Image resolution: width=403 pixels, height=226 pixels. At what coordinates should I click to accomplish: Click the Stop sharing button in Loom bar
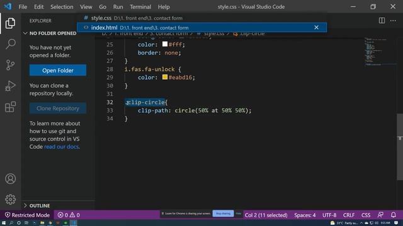pyautogui.click(x=223, y=213)
